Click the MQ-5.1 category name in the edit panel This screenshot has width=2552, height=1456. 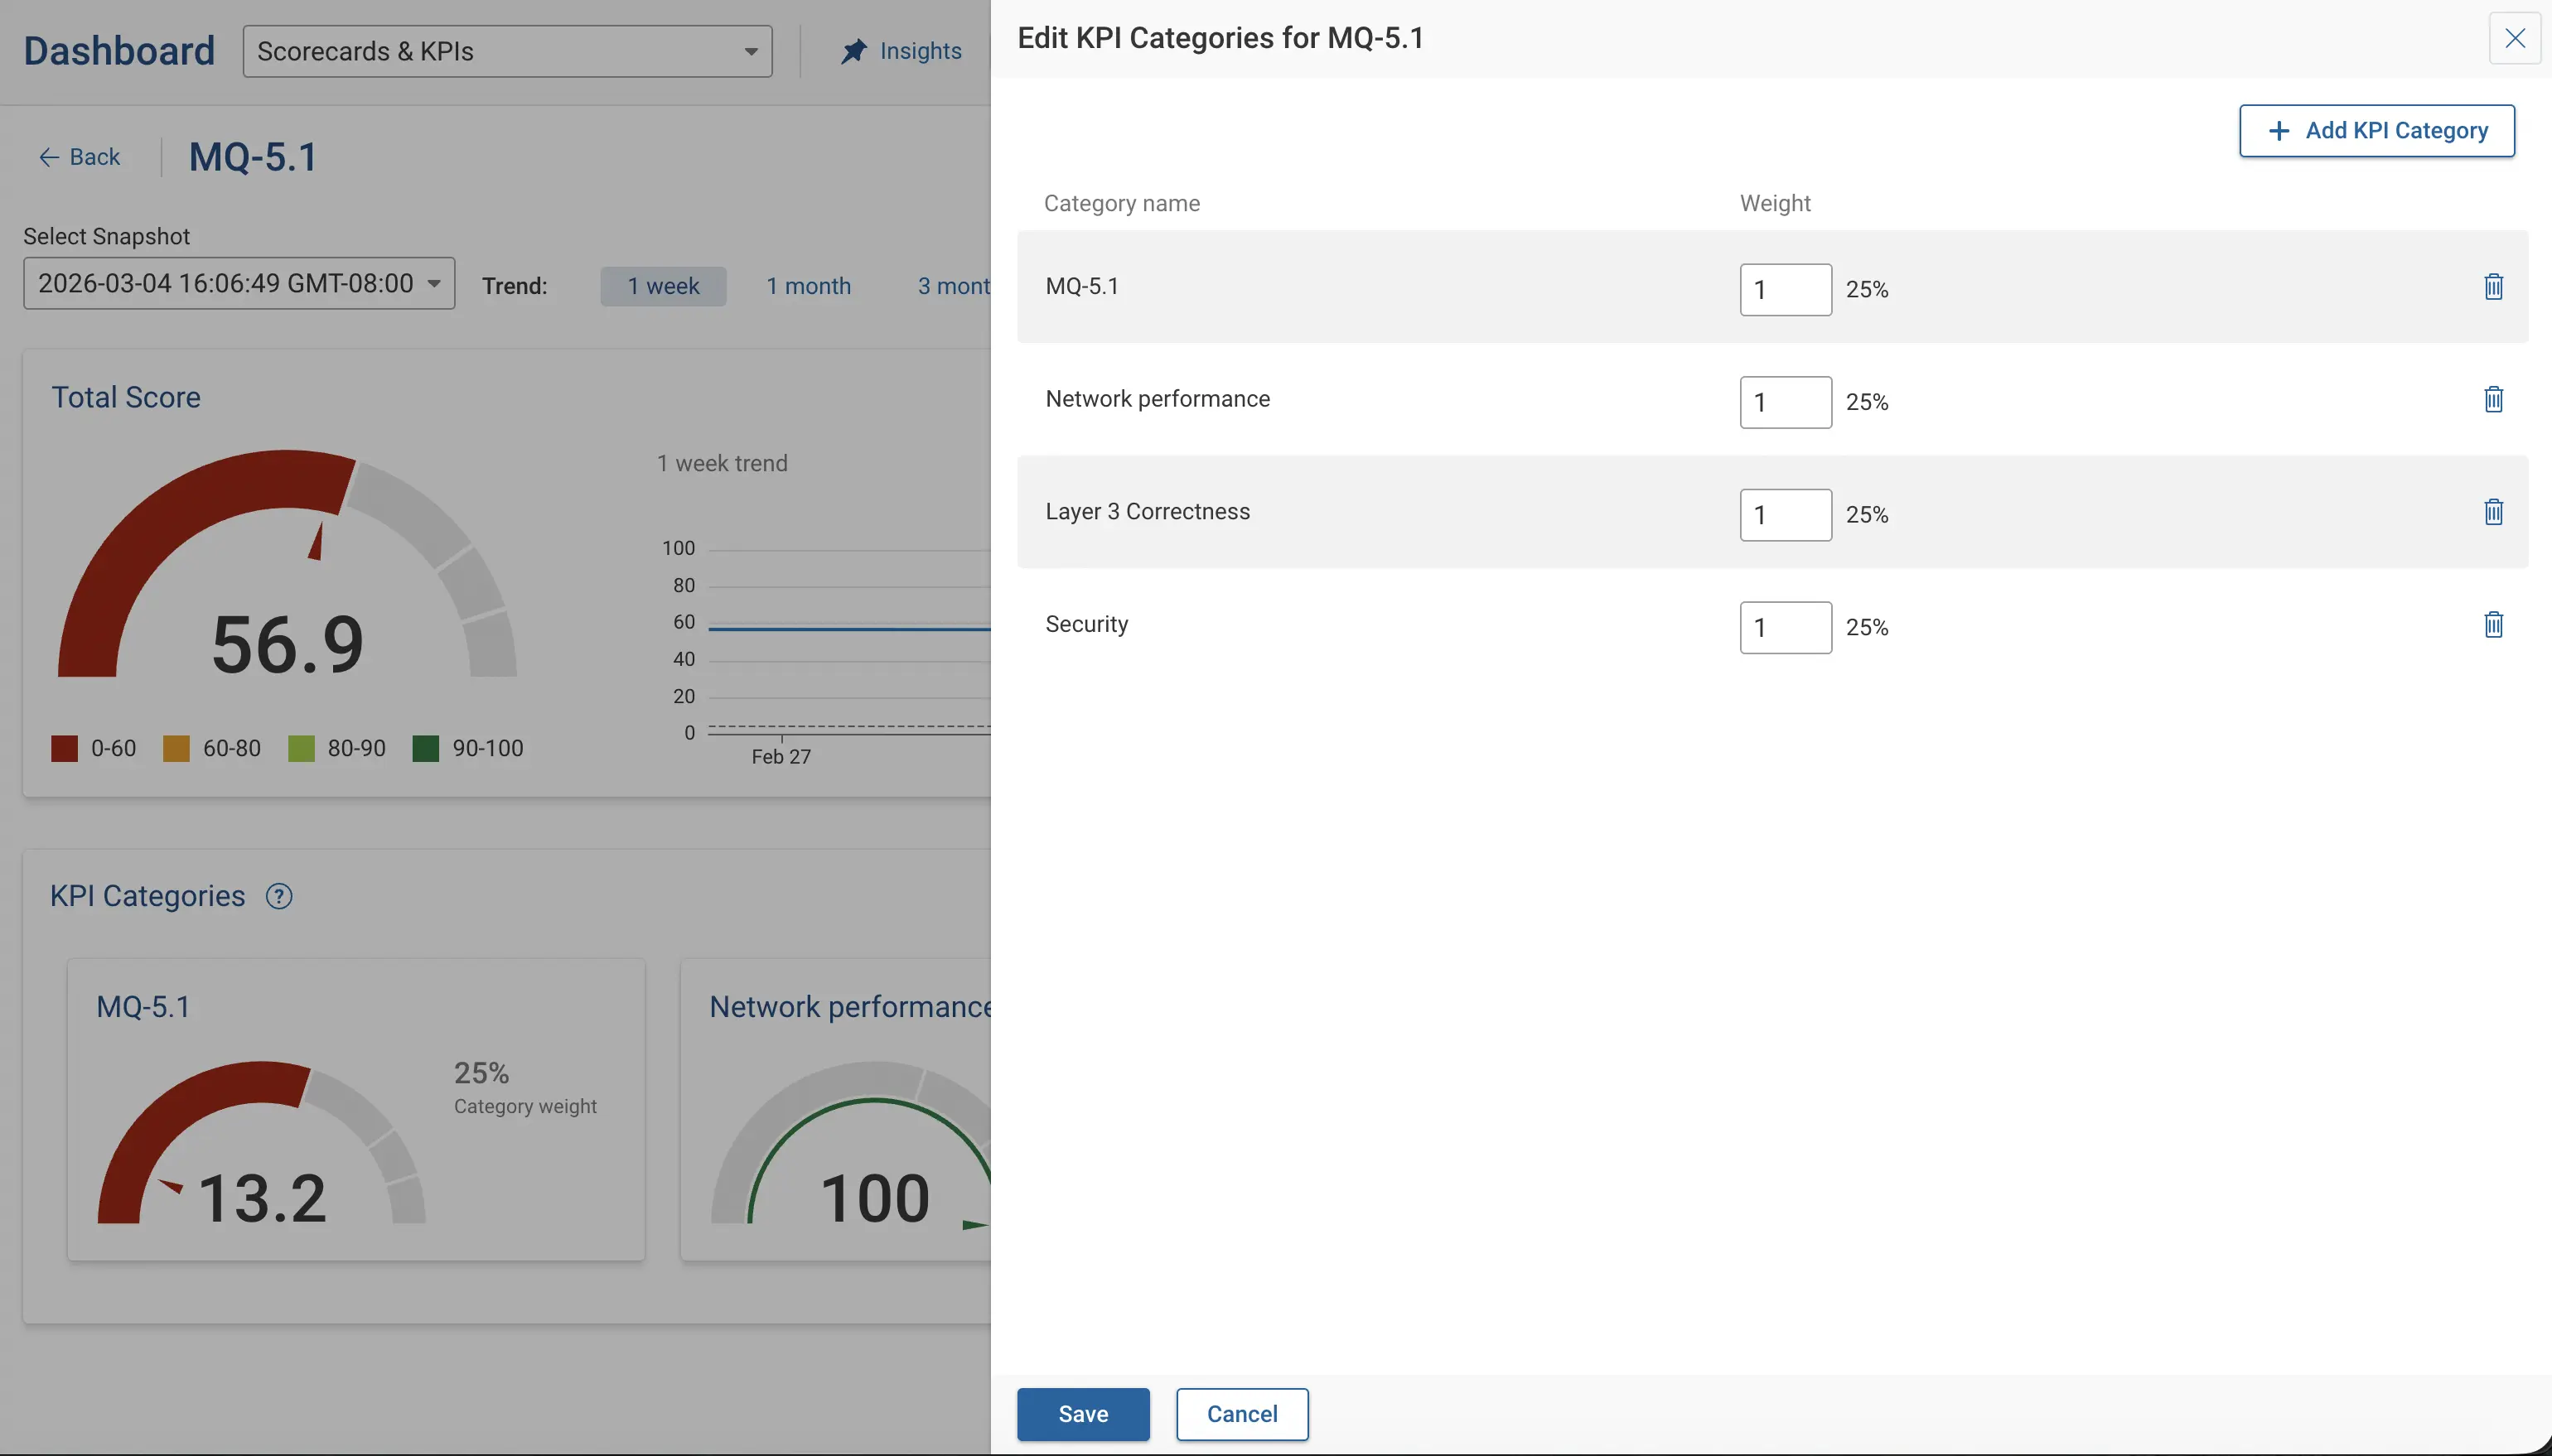pyautogui.click(x=1082, y=286)
